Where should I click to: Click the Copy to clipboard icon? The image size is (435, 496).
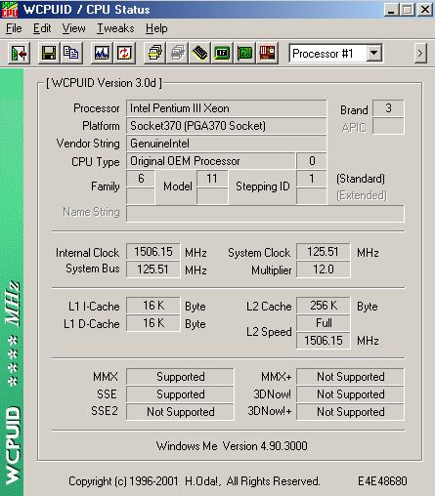[x=71, y=53]
